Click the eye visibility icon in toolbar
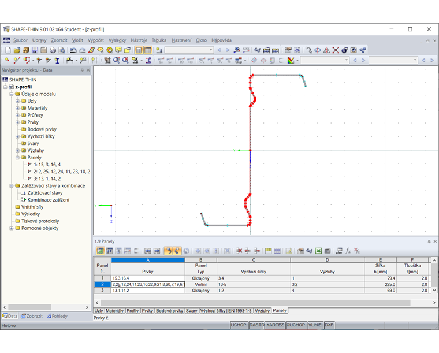The image size is (439, 353). (237, 50)
